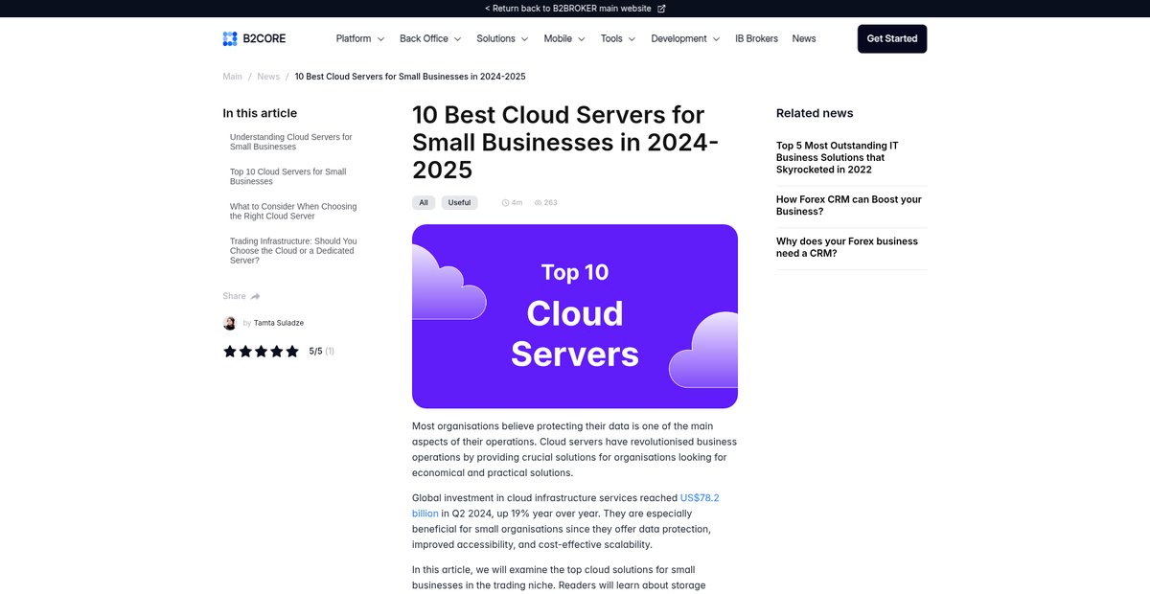Click the In this article heading
The height and width of the screenshot is (594, 1150).
click(x=260, y=113)
